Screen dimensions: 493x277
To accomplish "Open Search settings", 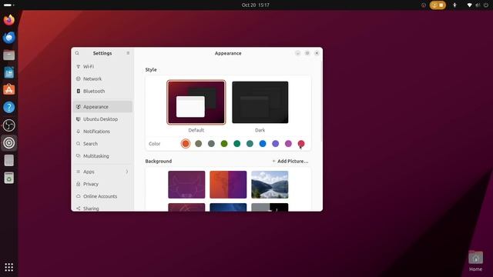I will point(102,144).
